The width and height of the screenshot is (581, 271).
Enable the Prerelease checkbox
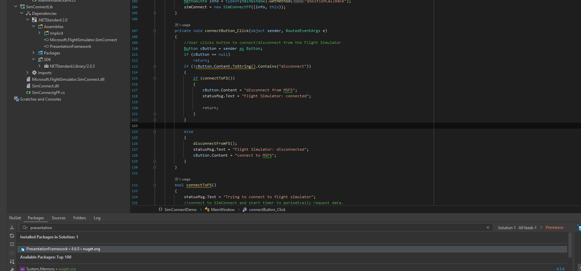click(541, 227)
